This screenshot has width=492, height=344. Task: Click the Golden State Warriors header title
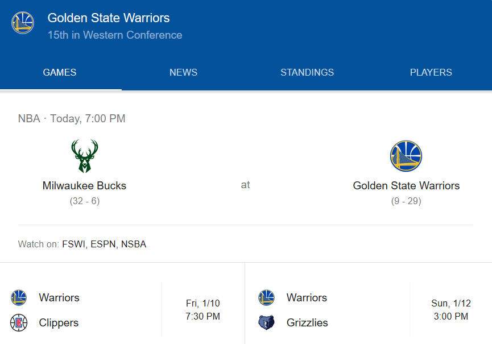tap(109, 18)
